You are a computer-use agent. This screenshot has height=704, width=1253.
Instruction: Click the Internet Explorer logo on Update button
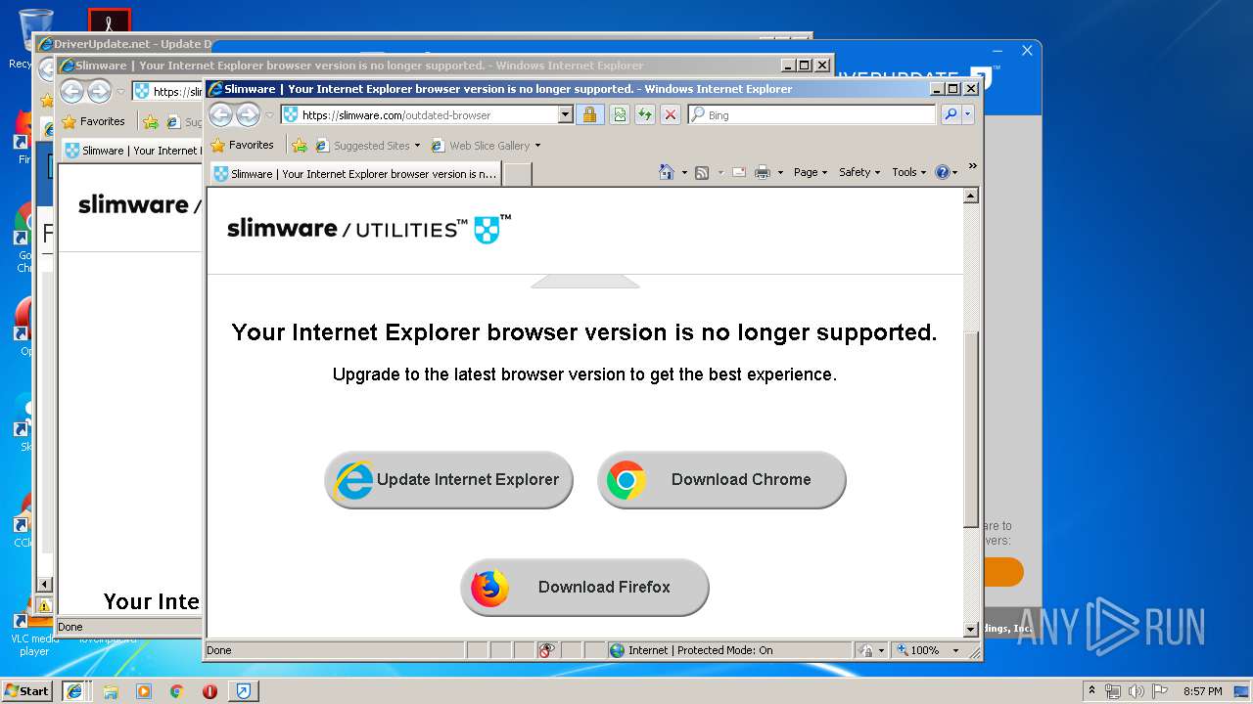click(x=352, y=480)
